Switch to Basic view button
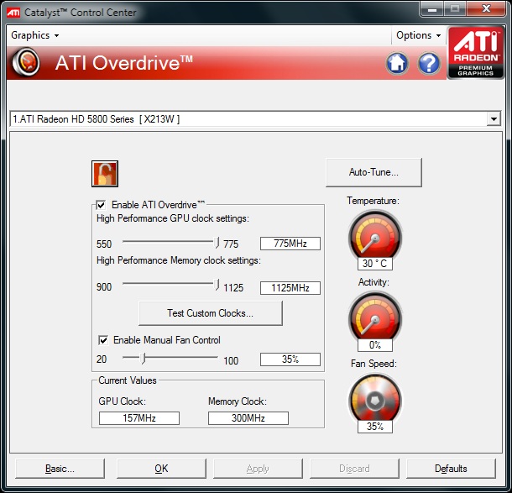 (60, 469)
